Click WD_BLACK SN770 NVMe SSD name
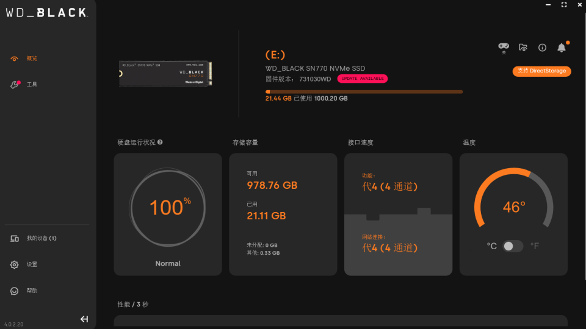This screenshot has width=586, height=329. pos(315,68)
